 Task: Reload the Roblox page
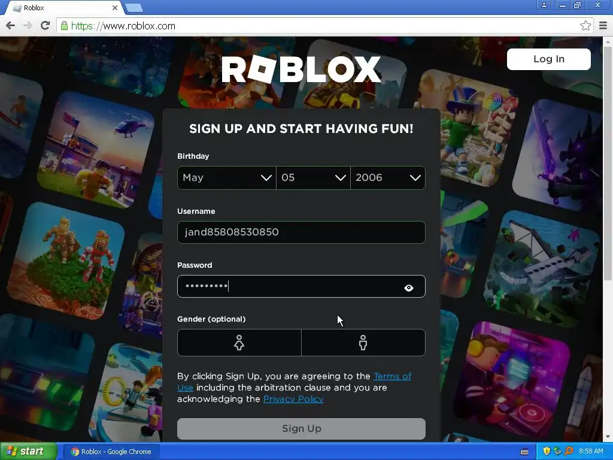click(45, 26)
